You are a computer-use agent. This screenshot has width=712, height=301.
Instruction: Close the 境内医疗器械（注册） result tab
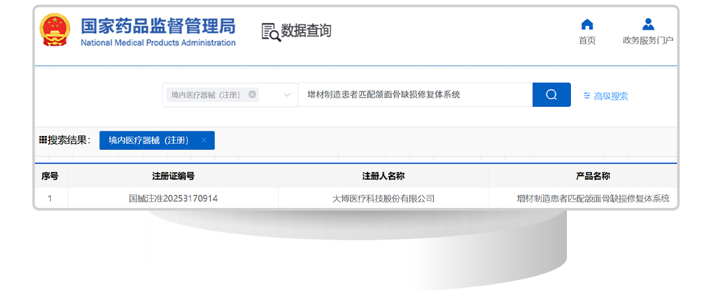pyautogui.click(x=204, y=140)
